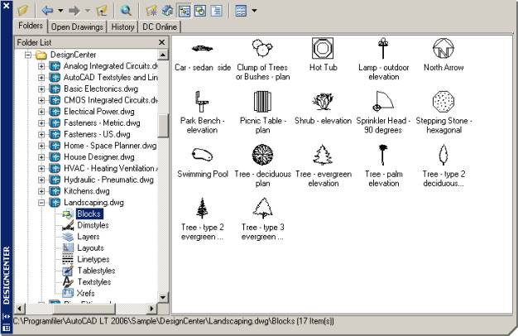Expand House Designer.dwg node
The image size is (518, 336).
click(x=41, y=157)
